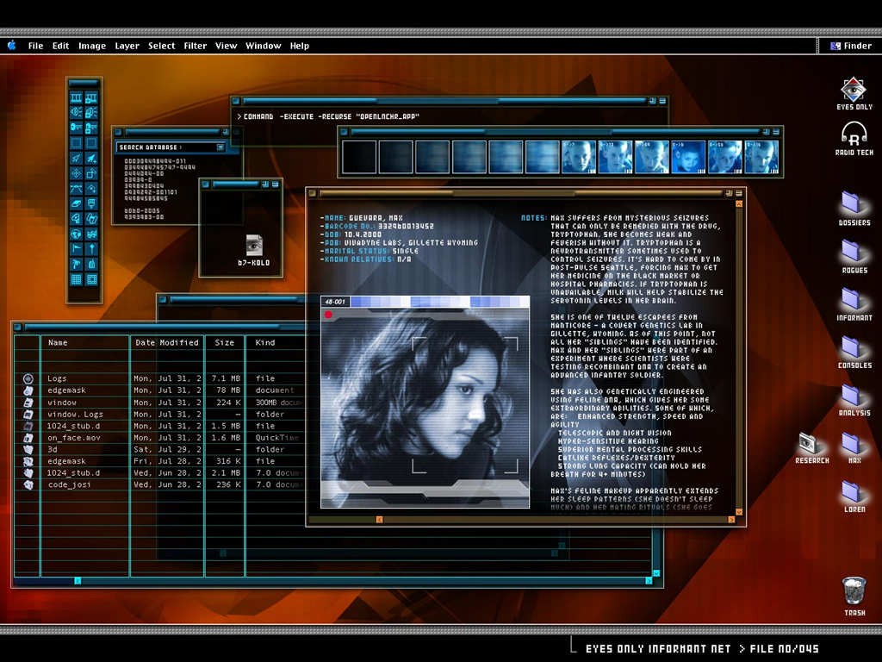
Task: Open the Eyes Only desktop icon
Action: click(854, 90)
